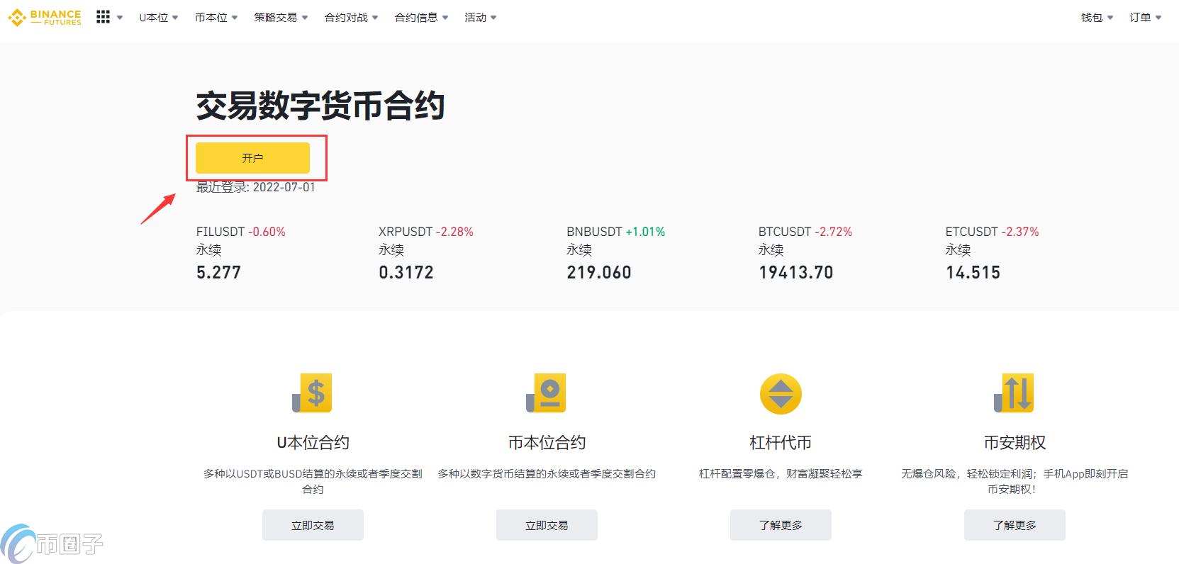Click the 币安期权 up-down arrows icon
Viewport: 1179px width, 564px height.
(x=1015, y=393)
